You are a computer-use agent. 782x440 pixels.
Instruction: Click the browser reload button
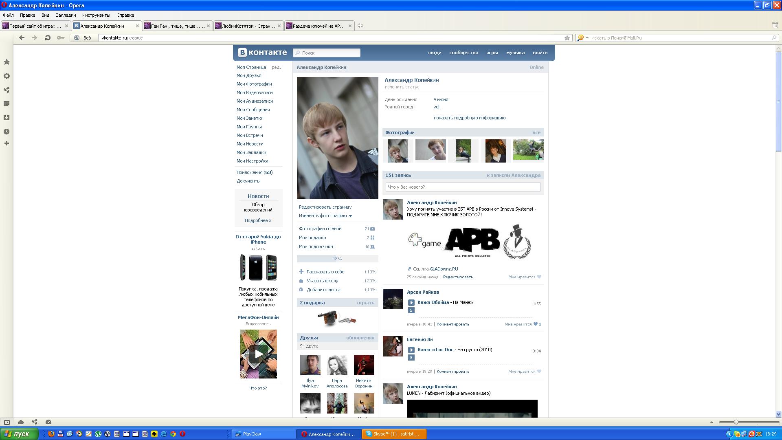pos(48,38)
